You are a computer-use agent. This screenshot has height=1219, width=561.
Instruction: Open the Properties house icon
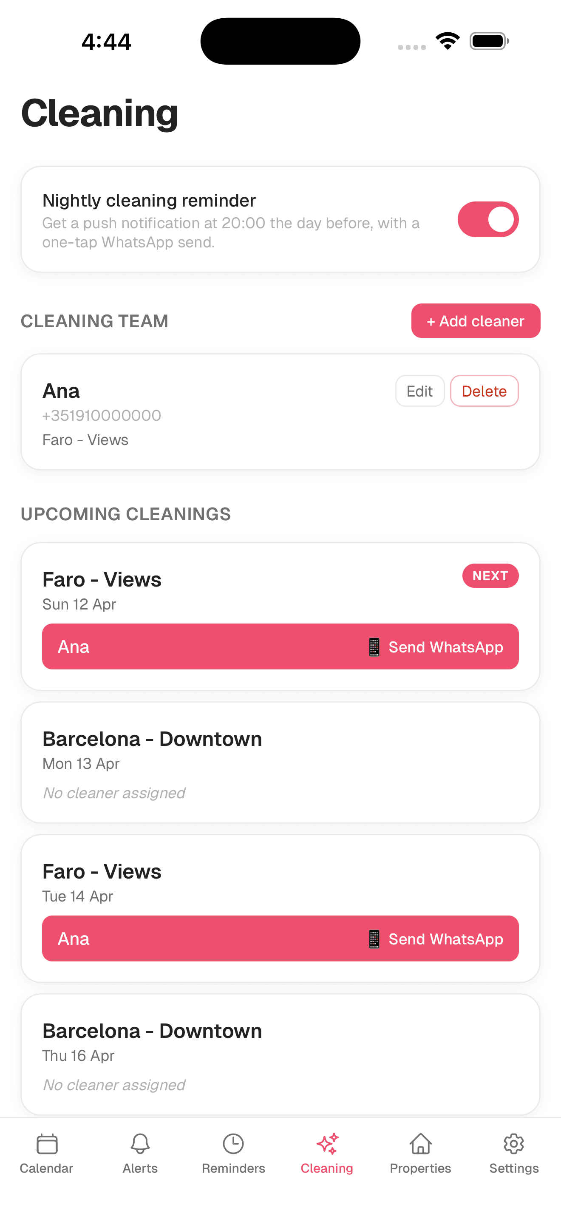[420, 1144]
